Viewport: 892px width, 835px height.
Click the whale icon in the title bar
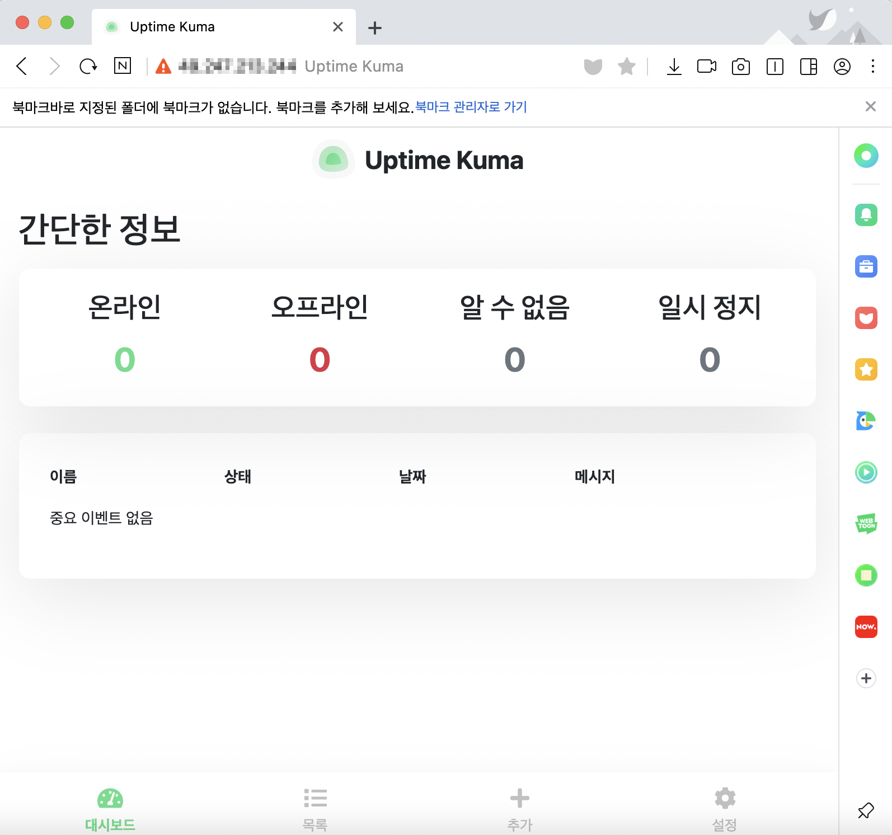click(x=821, y=20)
